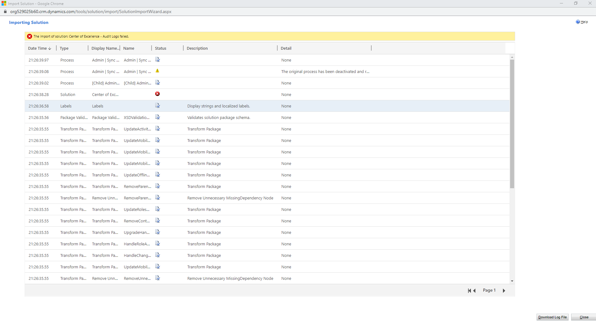
Task: Click the scrollbar down arrow
Action: pyautogui.click(x=512, y=280)
